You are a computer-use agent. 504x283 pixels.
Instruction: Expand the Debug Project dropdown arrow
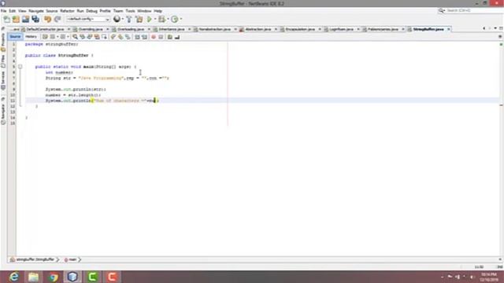click(168, 19)
